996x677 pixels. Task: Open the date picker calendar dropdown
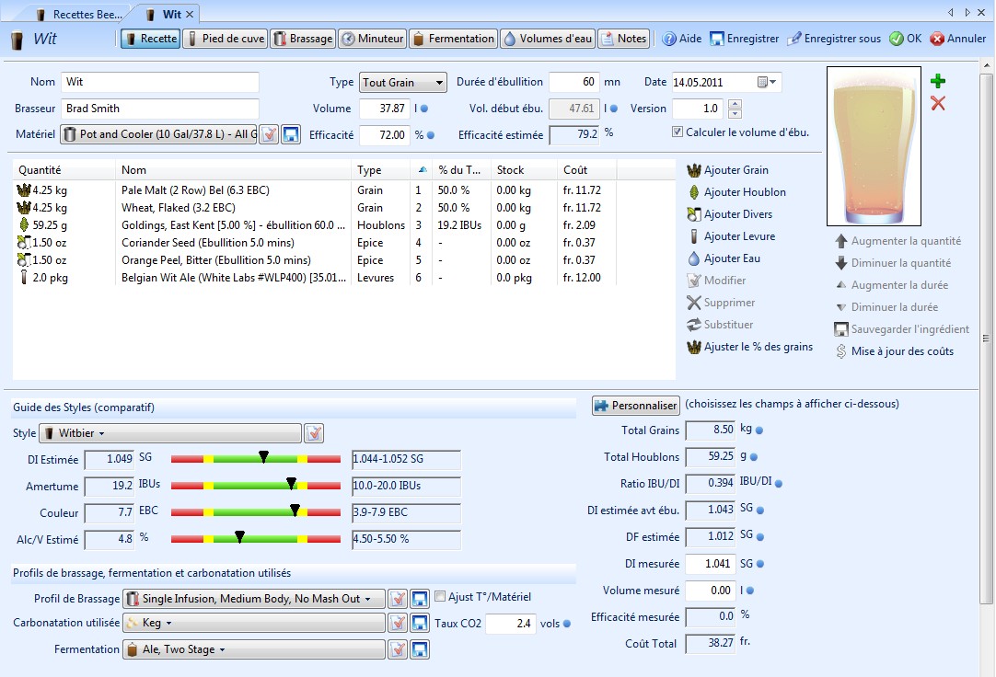pyautogui.click(x=768, y=83)
